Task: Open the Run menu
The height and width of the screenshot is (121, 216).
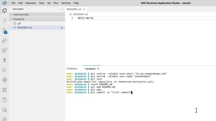Action: click(x=56, y=3)
